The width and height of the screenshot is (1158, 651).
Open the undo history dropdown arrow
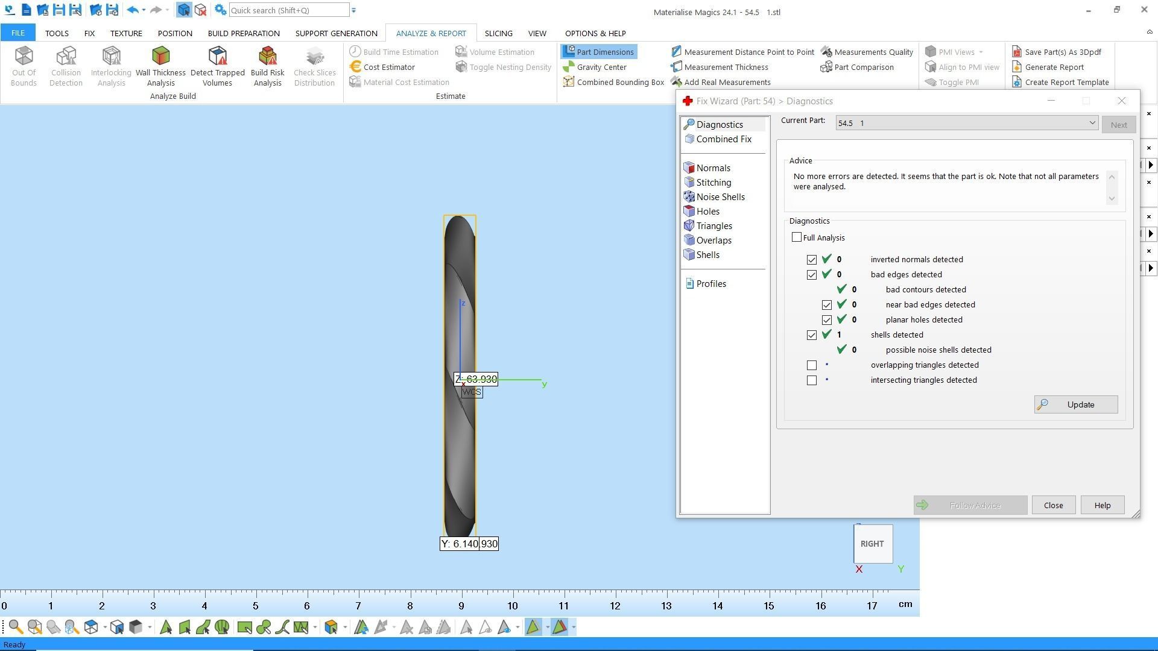click(144, 10)
